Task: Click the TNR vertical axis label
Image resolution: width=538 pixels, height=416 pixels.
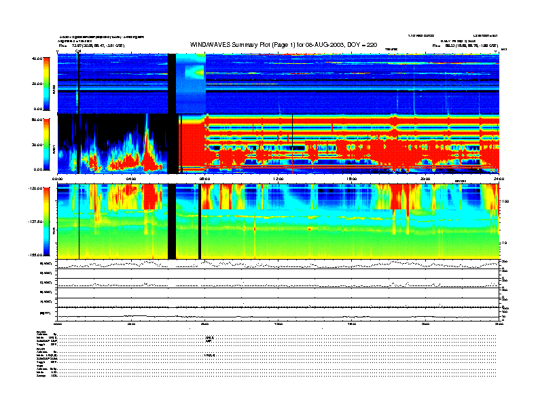Action: 54,231
